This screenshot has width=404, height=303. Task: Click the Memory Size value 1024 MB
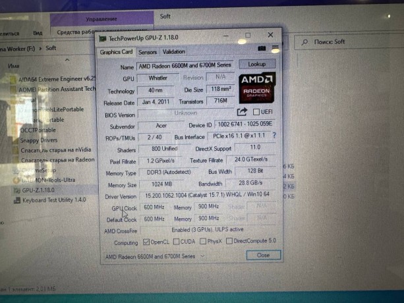point(162,184)
